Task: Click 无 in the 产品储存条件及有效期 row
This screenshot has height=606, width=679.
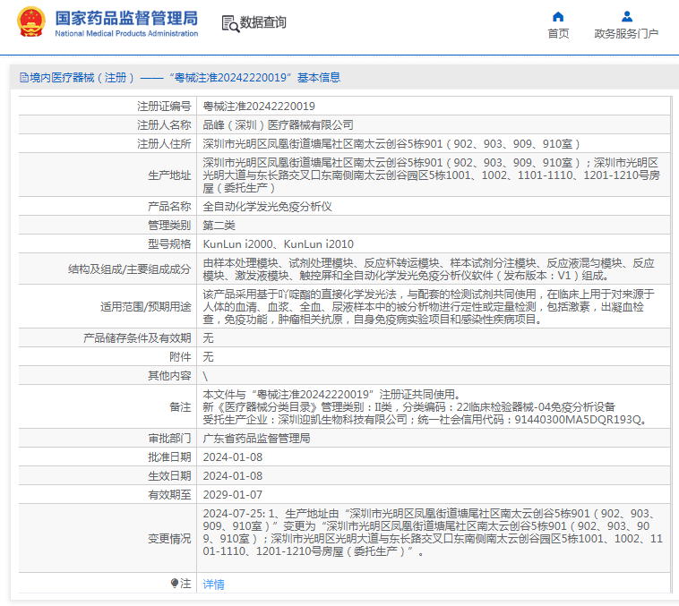Action: (208, 338)
